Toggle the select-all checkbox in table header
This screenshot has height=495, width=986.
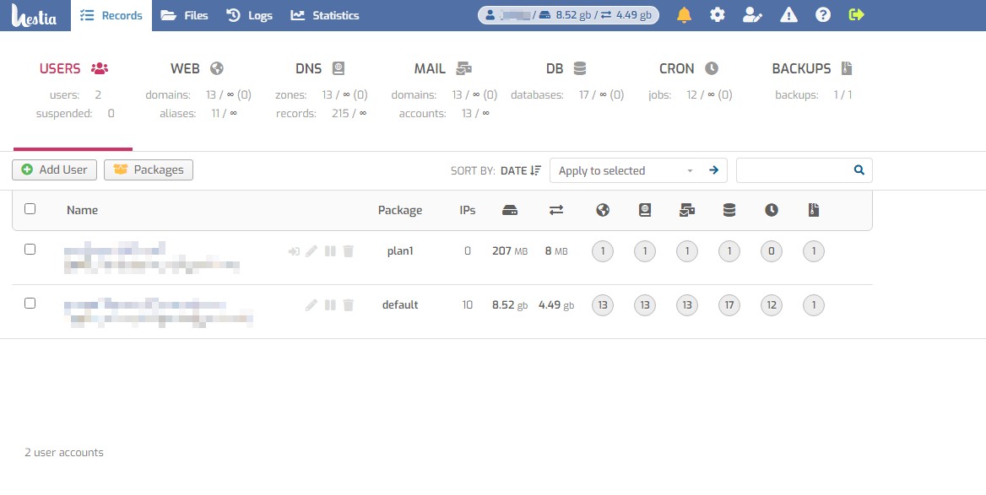30,209
